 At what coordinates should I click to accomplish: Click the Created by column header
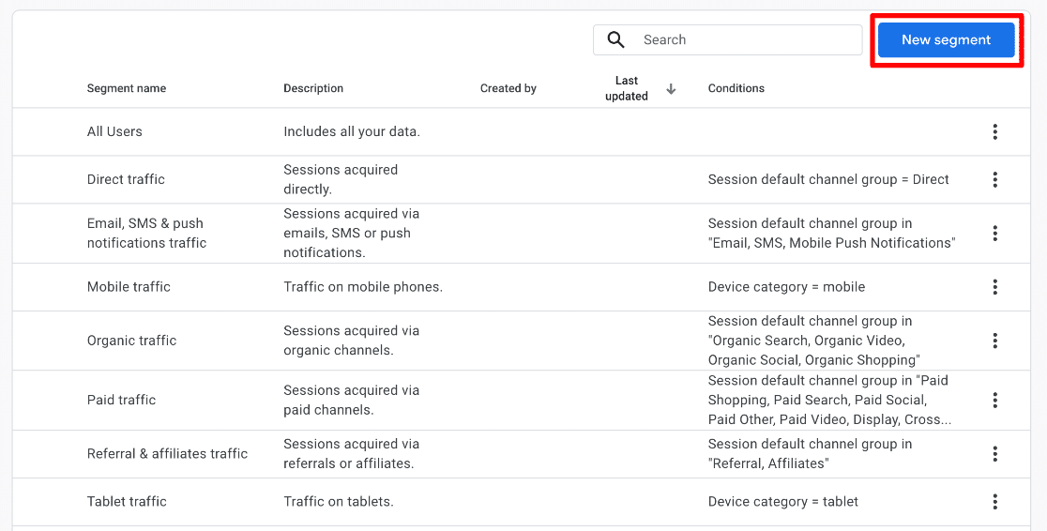click(508, 88)
